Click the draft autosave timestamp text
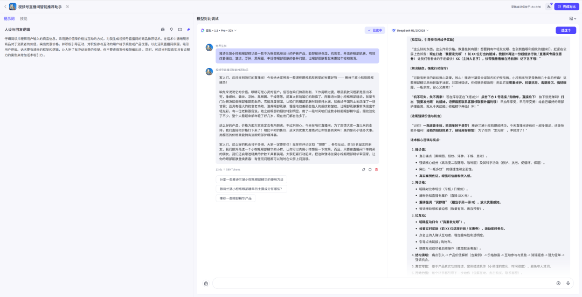Screen dimensions: 582x297 click(526, 6)
